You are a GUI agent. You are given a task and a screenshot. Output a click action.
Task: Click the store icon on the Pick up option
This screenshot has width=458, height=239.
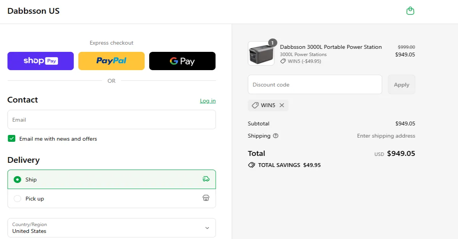pyautogui.click(x=206, y=198)
